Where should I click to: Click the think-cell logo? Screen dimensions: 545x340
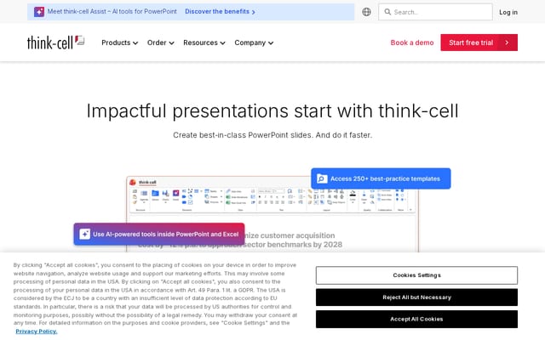55,42
